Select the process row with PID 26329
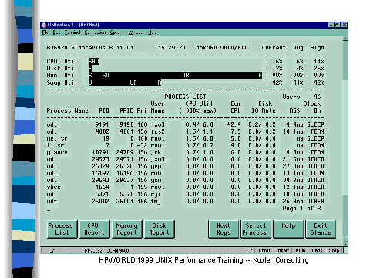This screenshot has height=278, width=370. click(x=185, y=166)
